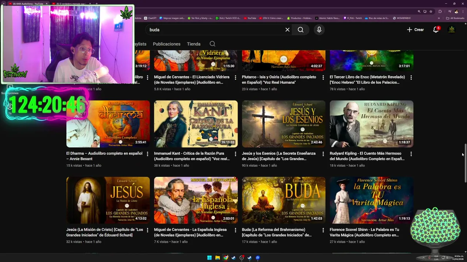467x262 pixels.
Task: Open the Buda (La Reforma del Brahmanismo) title
Action: click(277, 232)
